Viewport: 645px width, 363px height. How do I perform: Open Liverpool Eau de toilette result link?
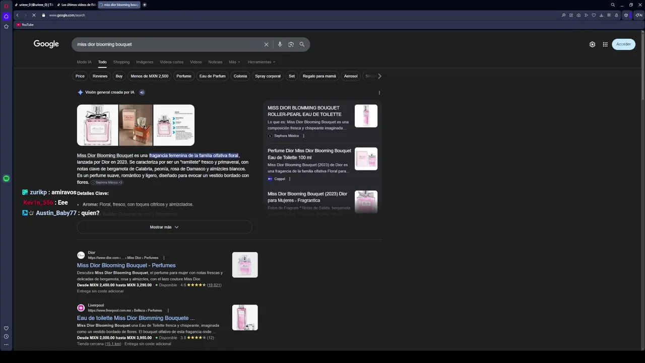[136, 318]
